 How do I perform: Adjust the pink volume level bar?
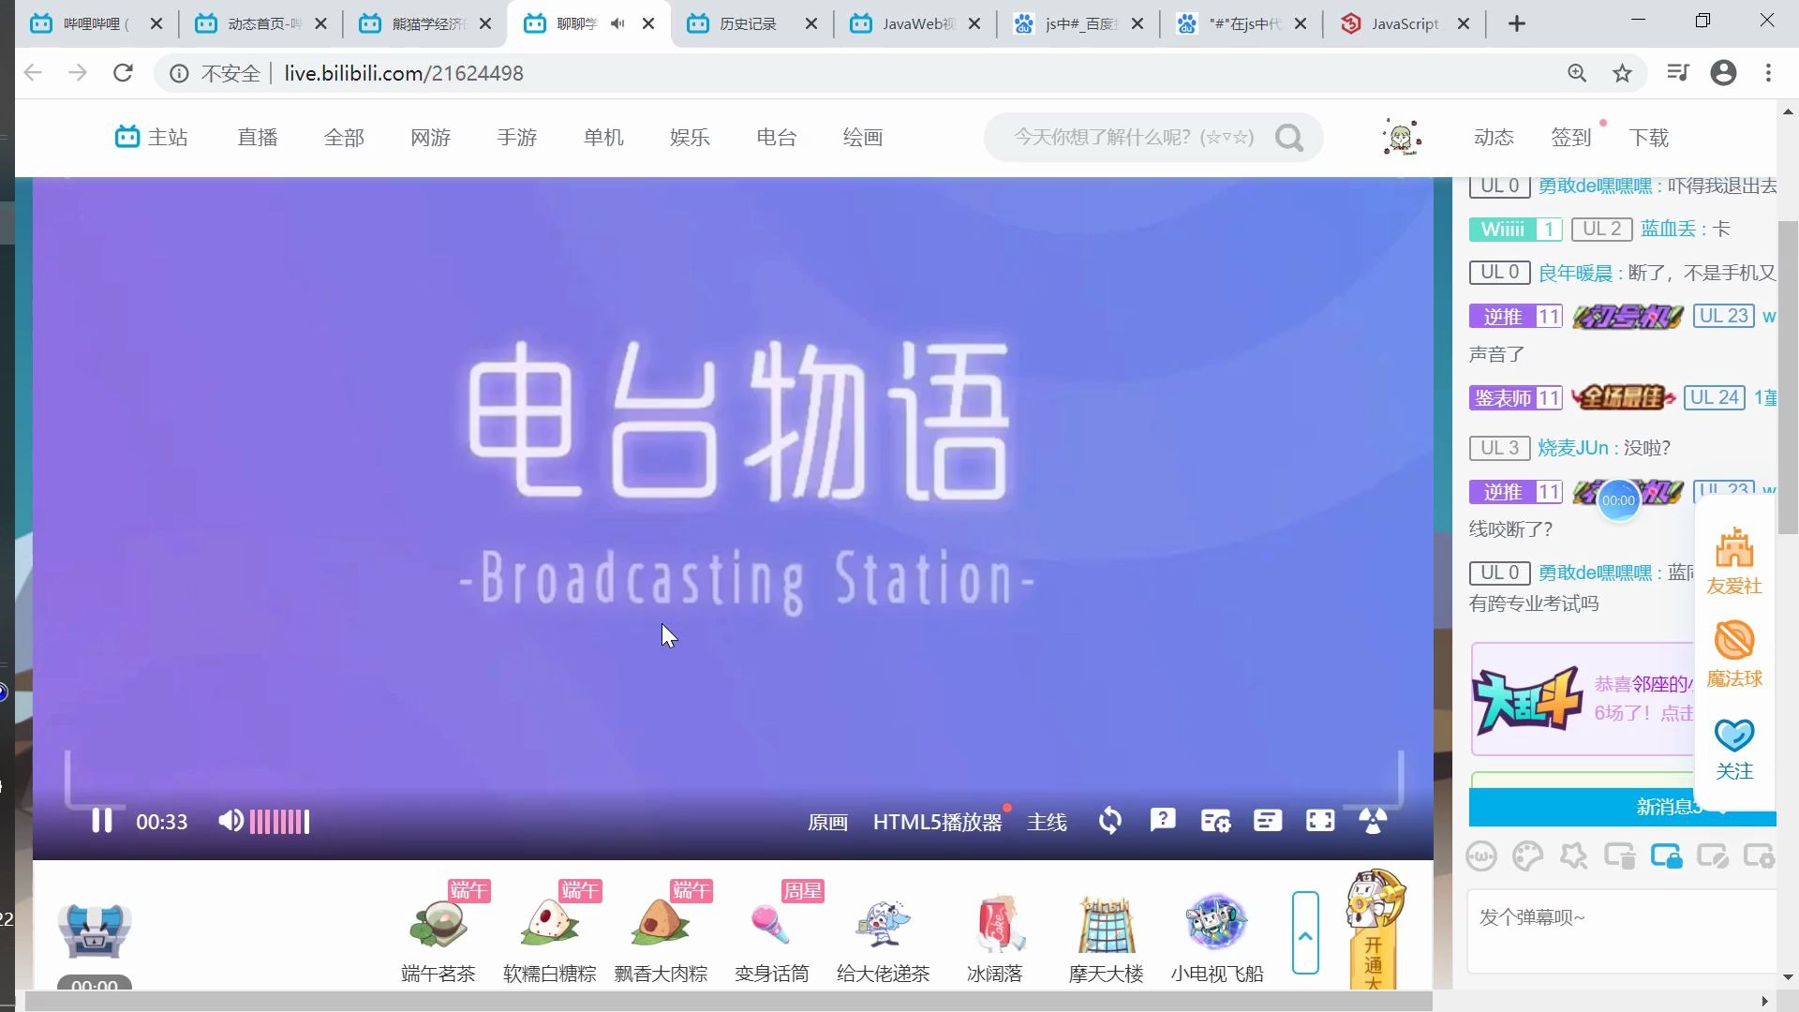[x=279, y=822]
